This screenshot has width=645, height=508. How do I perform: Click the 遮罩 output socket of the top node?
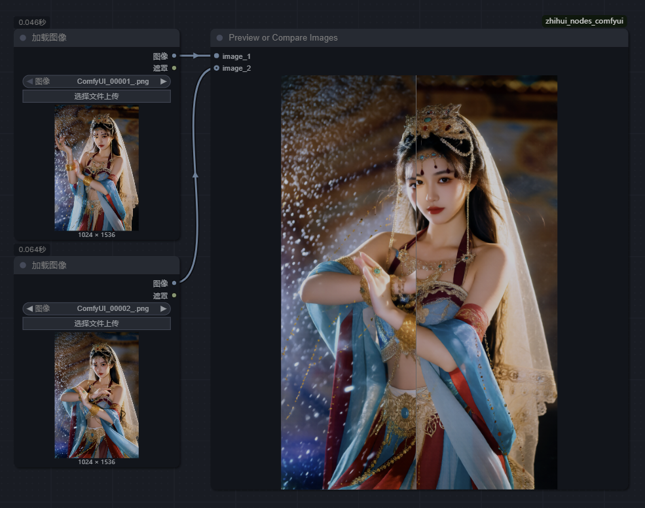tap(174, 68)
